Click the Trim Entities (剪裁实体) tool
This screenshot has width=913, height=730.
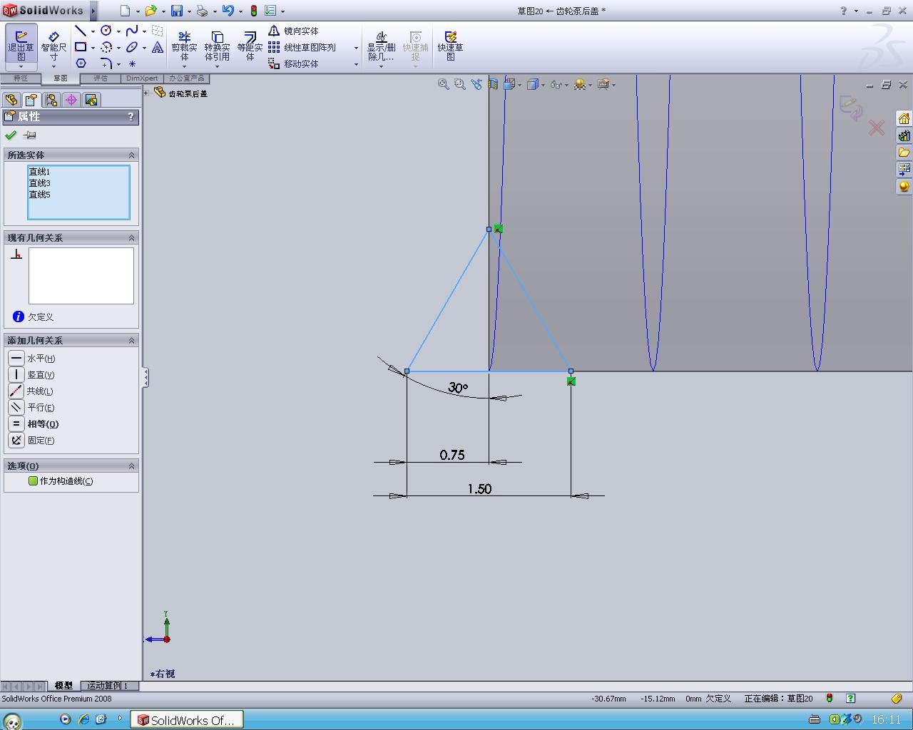coord(184,46)
